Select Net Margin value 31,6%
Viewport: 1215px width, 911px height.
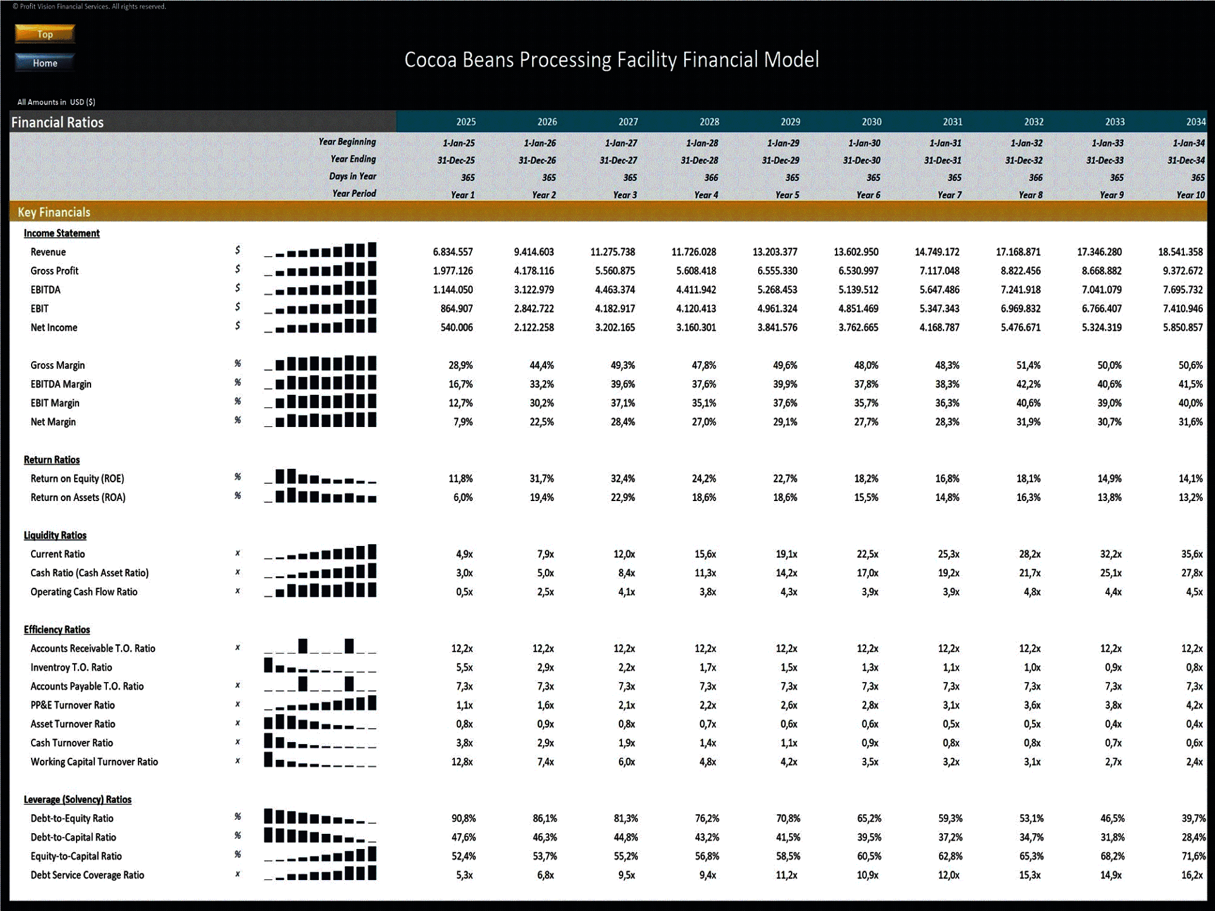click(1190, 422)
